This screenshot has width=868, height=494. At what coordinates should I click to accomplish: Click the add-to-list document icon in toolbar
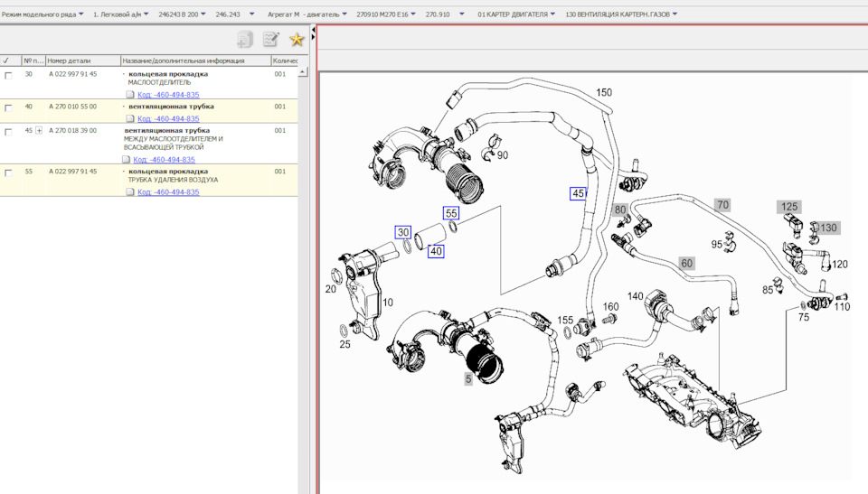[x=245, y=40]
